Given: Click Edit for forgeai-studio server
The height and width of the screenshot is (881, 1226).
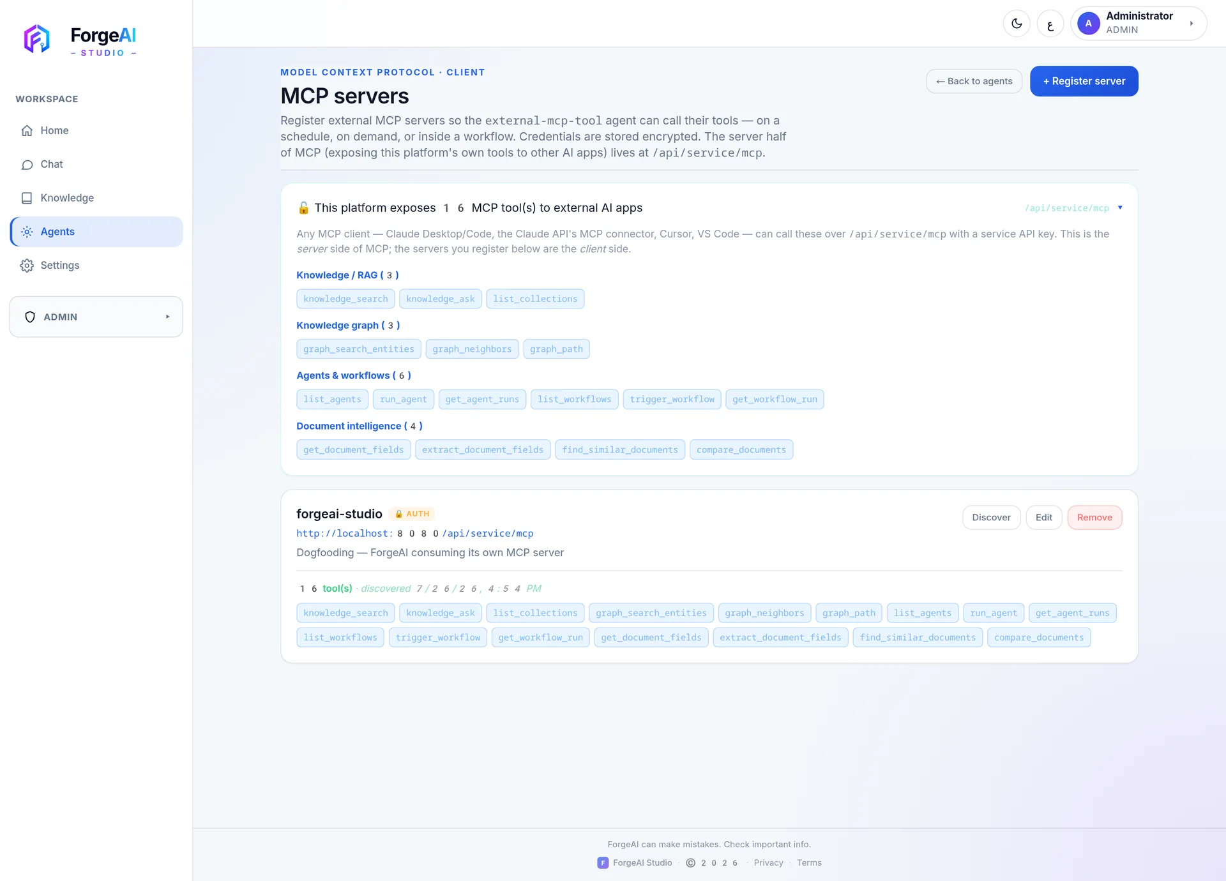Looking at the screenshot, I should [1044, 518].
